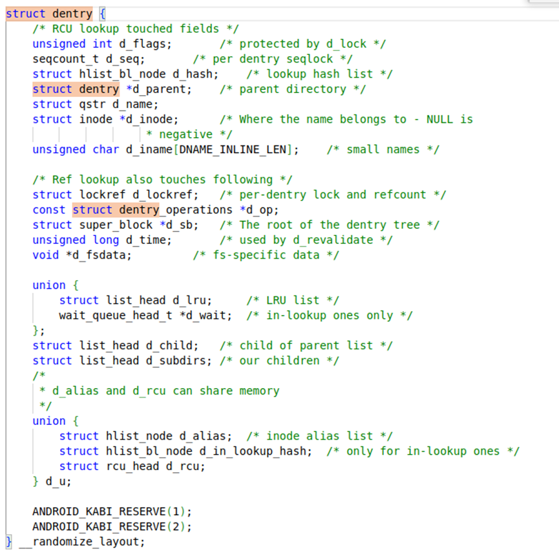Viewport: 559px width, 551px height.
Task: Click the d_lru field name
Action: (x=189, y=300)
